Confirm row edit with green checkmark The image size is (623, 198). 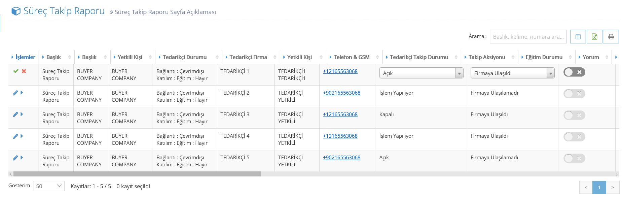click(x=16, y=71)
